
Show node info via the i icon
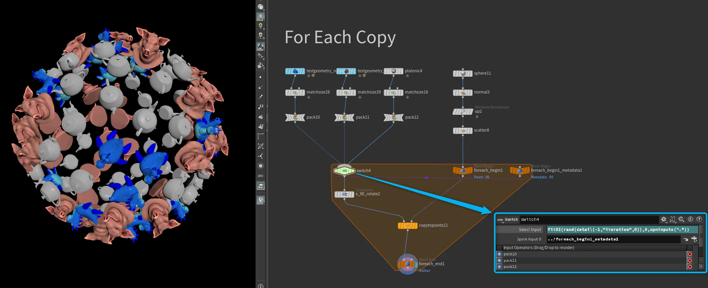(x=690, y=220)
